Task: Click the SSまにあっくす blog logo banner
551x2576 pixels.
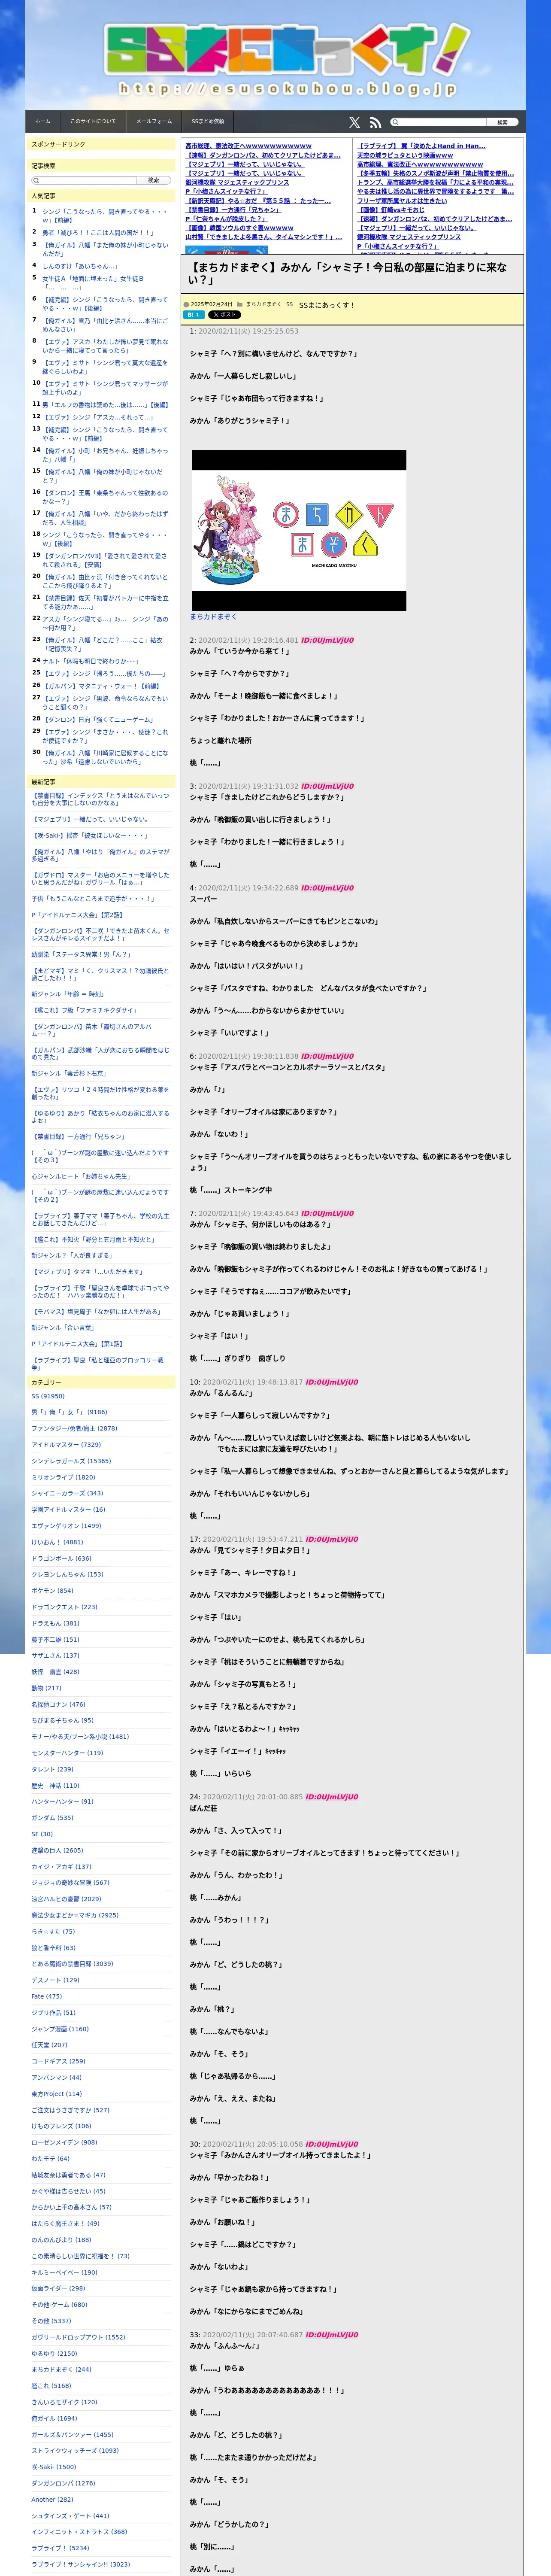Action: click(287, 50)
